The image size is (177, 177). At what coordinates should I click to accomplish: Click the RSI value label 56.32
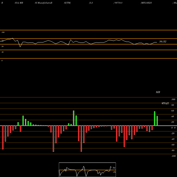click(163, 41)
